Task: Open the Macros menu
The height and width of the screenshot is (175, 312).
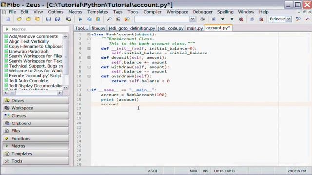Action: pyautogui.click(x=75, y=12)
